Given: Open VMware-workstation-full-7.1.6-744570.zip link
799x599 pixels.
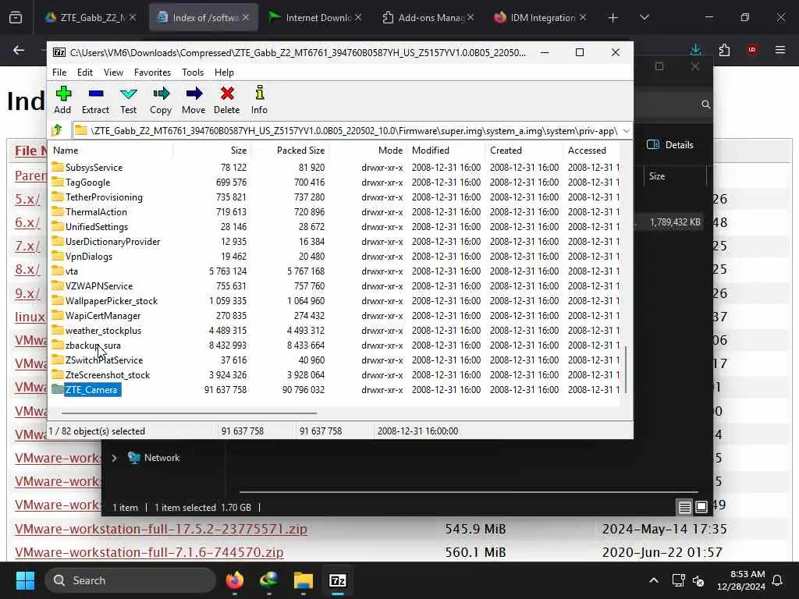Looking at the screenshot, I should tap(149, 552).
